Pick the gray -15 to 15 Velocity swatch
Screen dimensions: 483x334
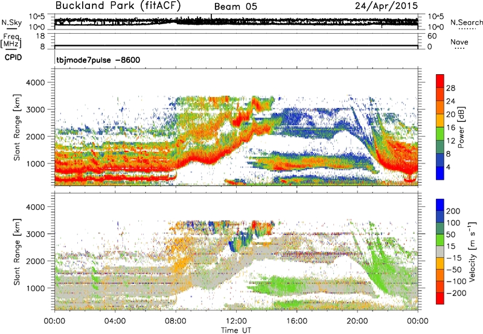point(440,251)
